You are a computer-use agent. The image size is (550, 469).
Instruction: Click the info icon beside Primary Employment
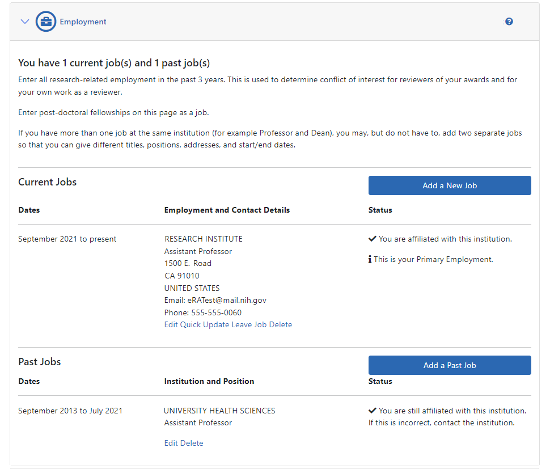[x=370, y=259]
